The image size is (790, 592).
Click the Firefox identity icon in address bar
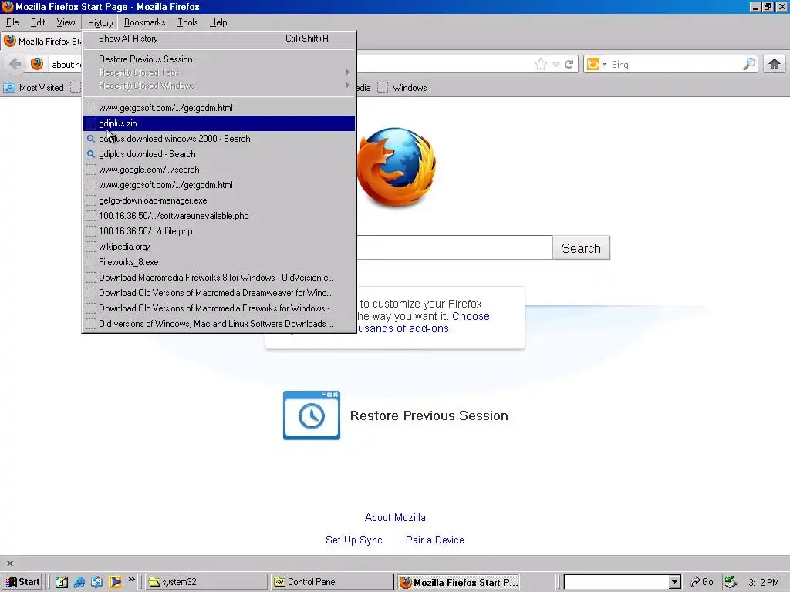coord(37,64)
